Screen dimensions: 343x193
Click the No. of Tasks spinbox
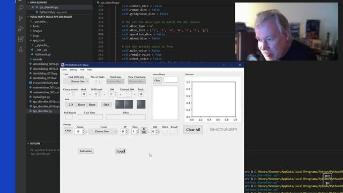coord(98,81)
